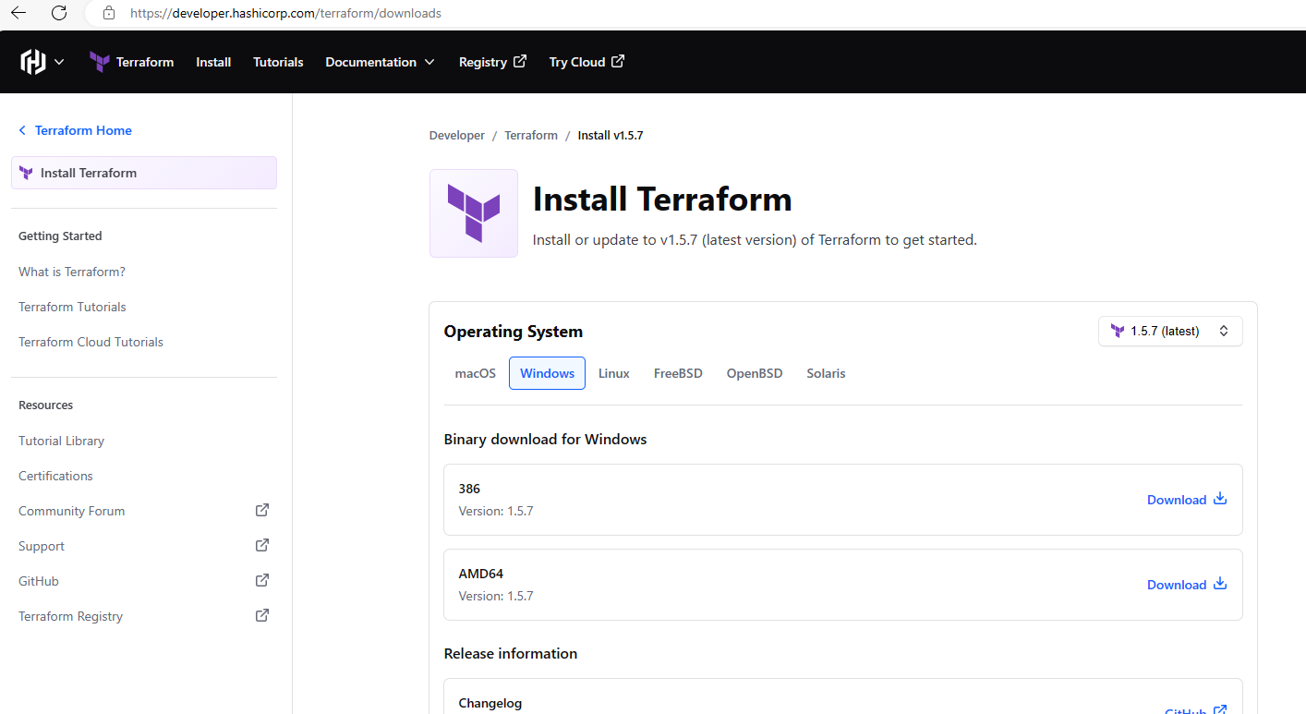Click the chevron left of Terraform Home
This screenshot has width=1306, height=714.
coord(22,130)
